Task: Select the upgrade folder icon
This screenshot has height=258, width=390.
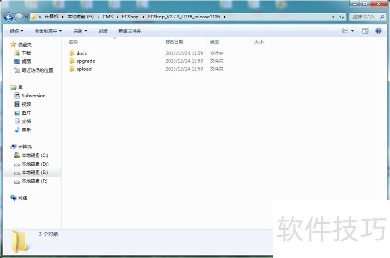Action: 72,61
